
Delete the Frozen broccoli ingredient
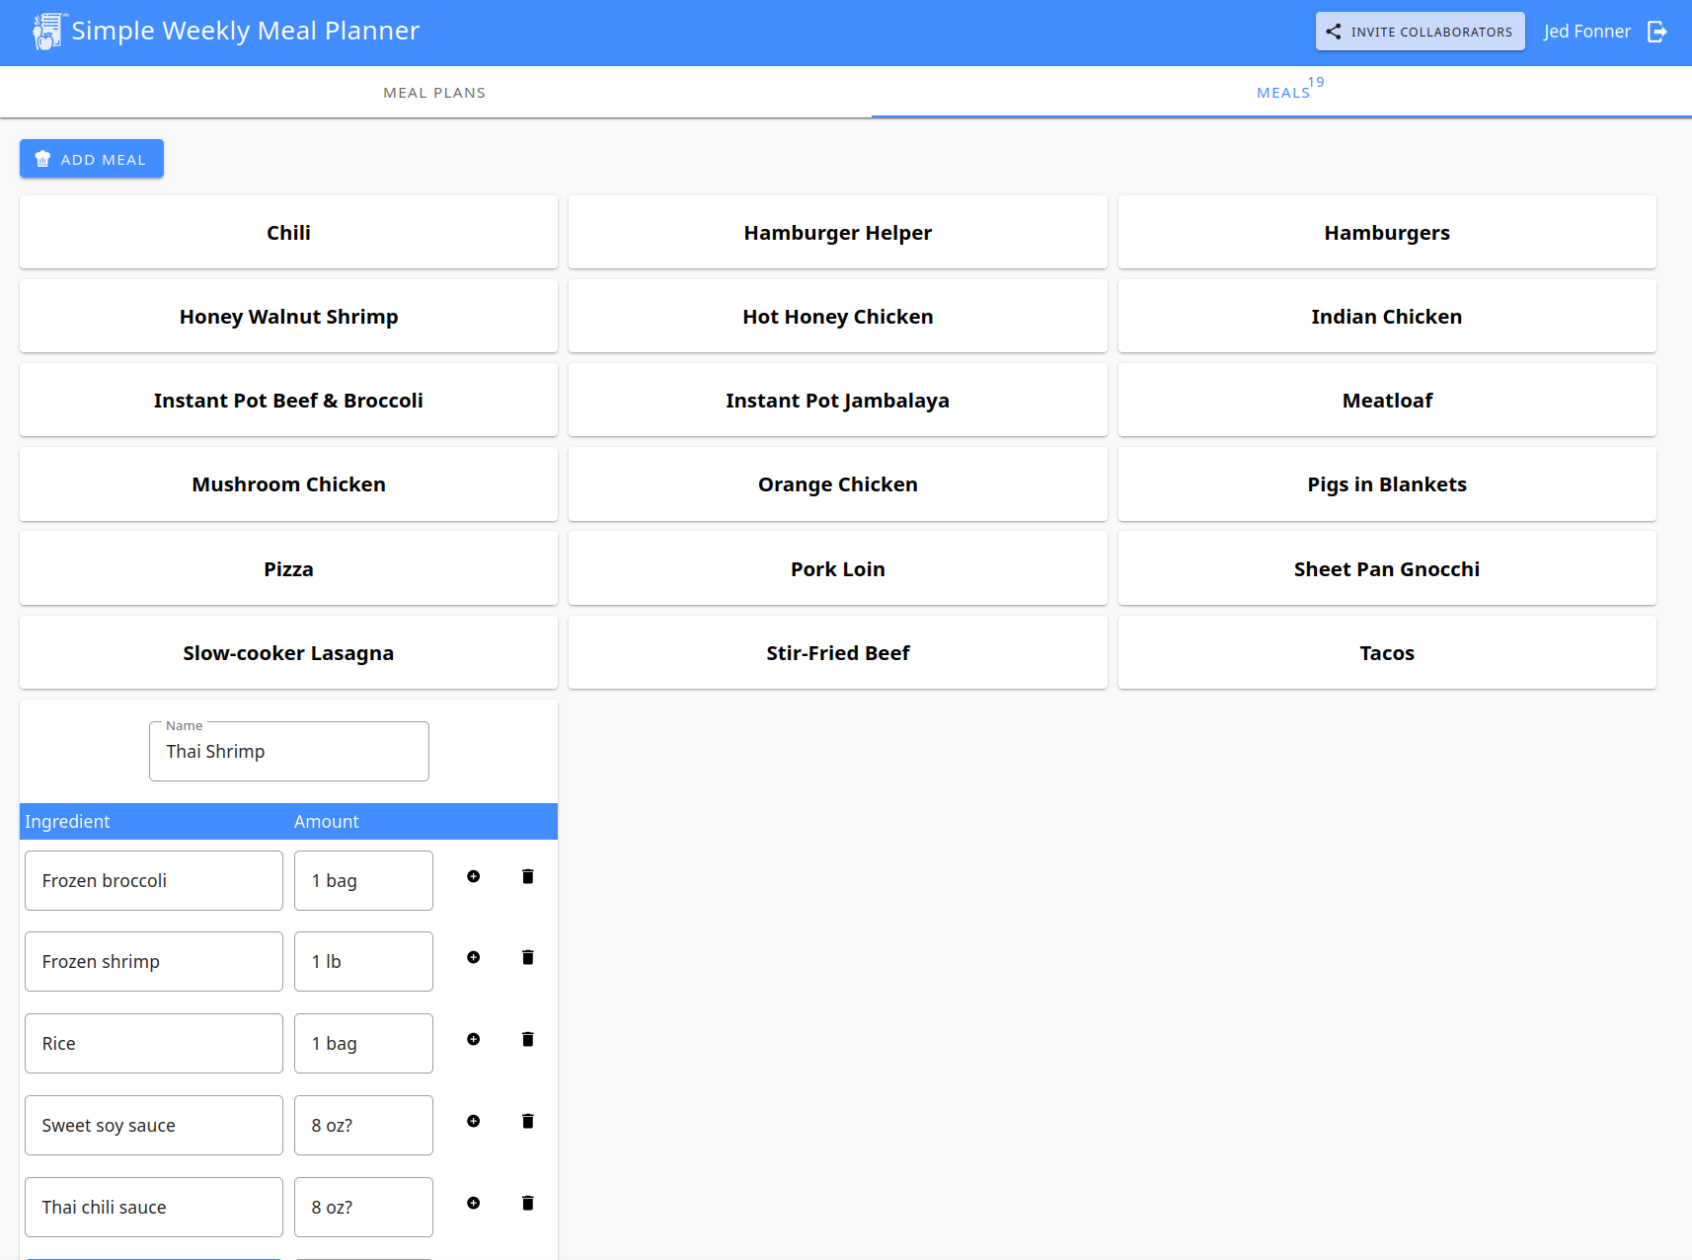[528, 876]
